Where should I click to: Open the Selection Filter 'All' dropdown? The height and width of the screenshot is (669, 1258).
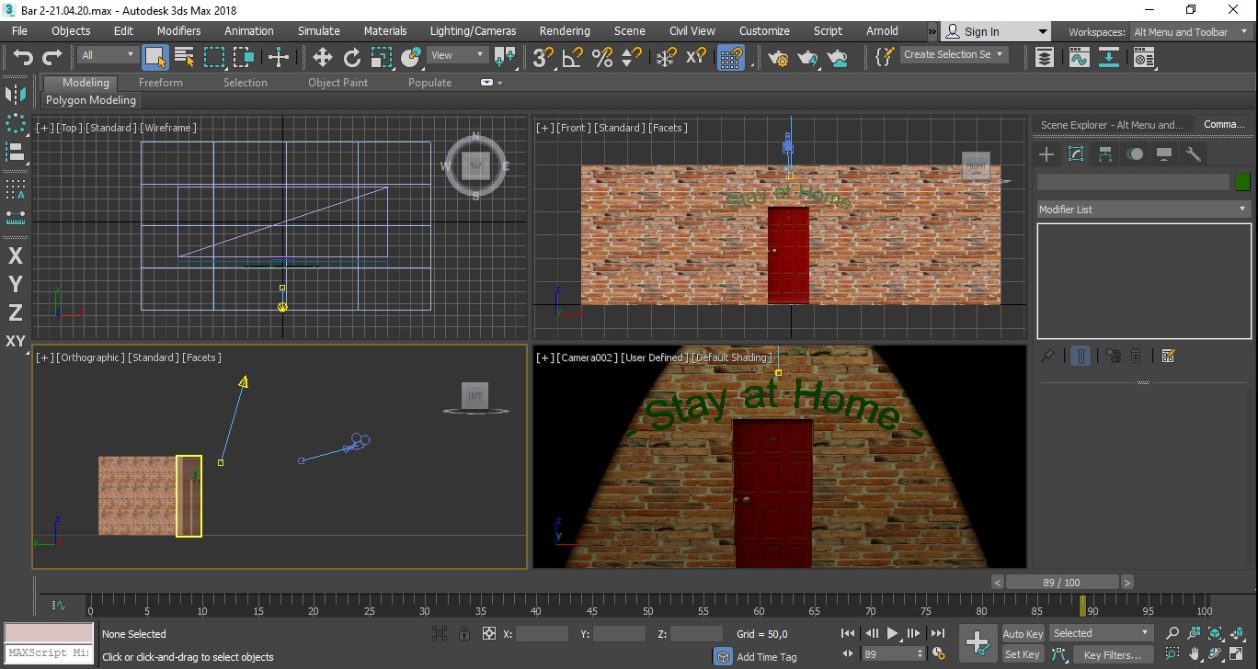coord(108,55)
